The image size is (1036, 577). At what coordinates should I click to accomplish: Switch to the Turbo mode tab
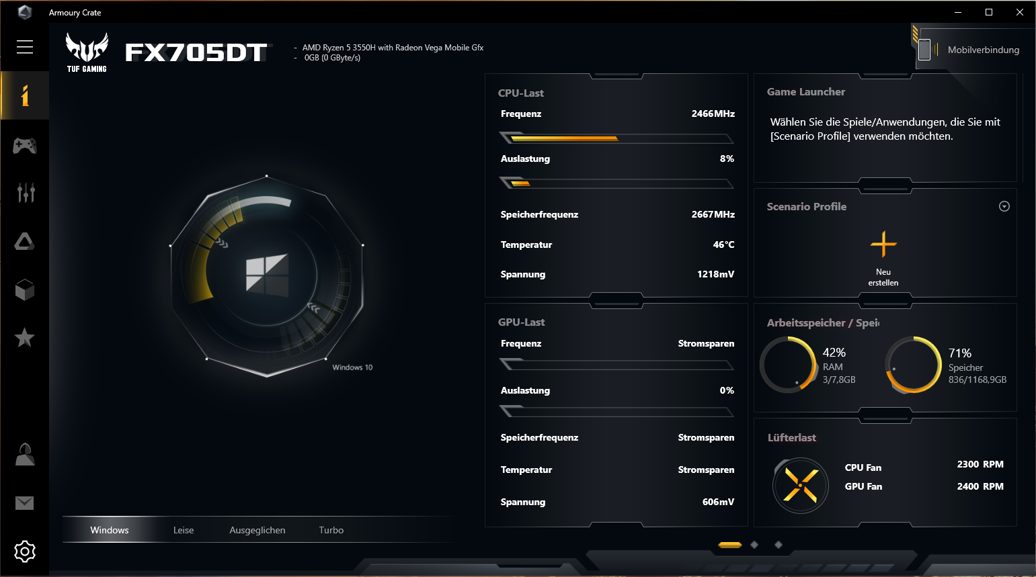[331, 530]
